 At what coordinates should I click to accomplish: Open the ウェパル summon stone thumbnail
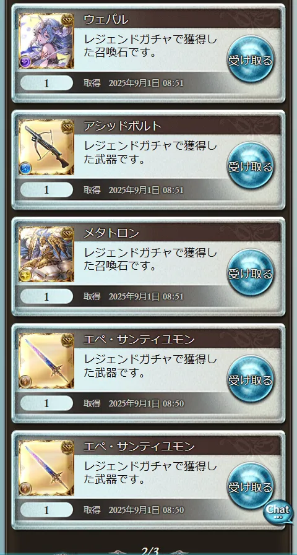pyautogui.click(x=46, y=41)
